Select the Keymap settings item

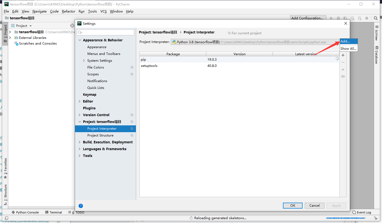click(89, 95)
